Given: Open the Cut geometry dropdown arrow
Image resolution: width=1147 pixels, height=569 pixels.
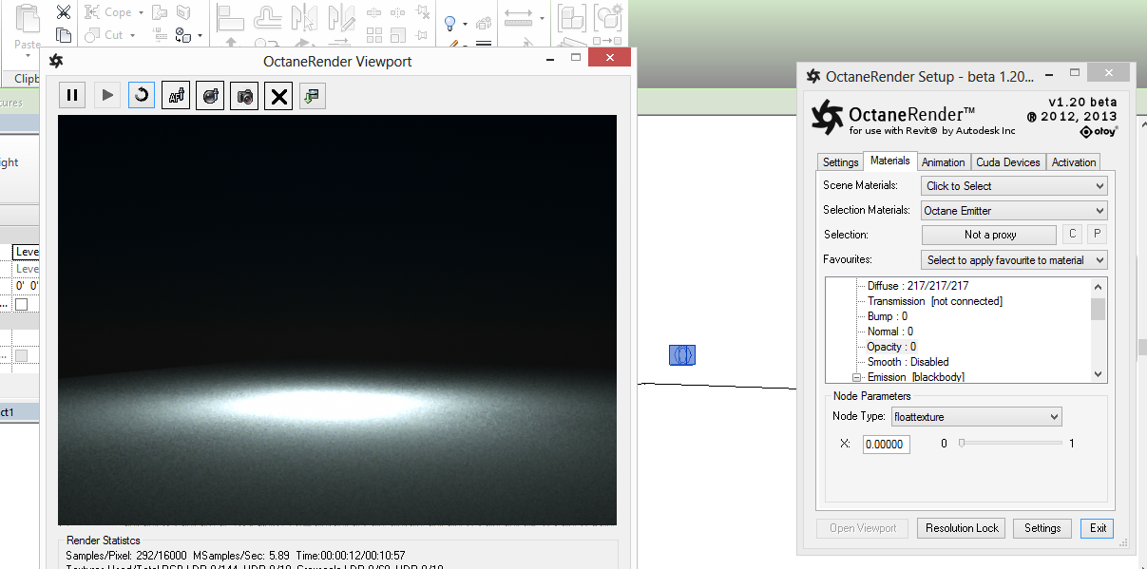Looking at the screenshot, I should (x=132, y=35).
